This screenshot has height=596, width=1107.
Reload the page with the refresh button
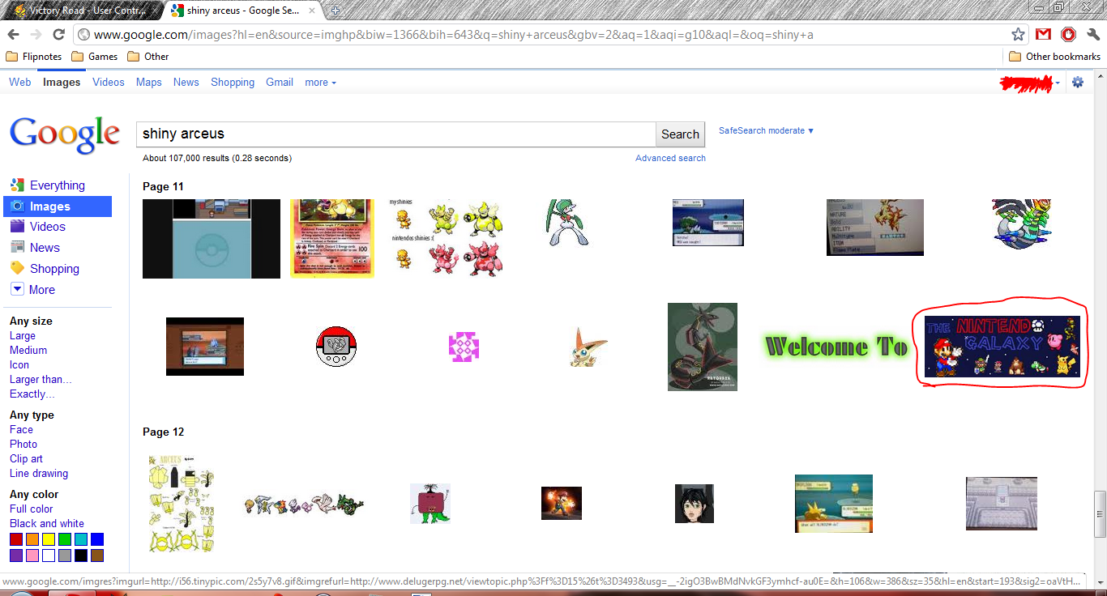coord(58,34)
